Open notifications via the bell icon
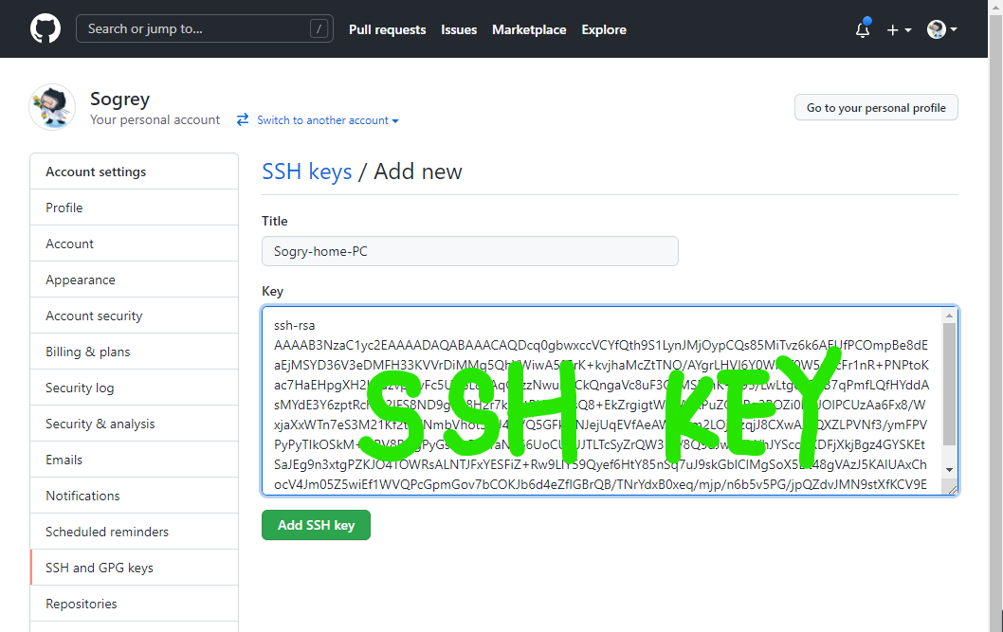The height and width of the screenshot is (632, 1003). click(862, 30)
